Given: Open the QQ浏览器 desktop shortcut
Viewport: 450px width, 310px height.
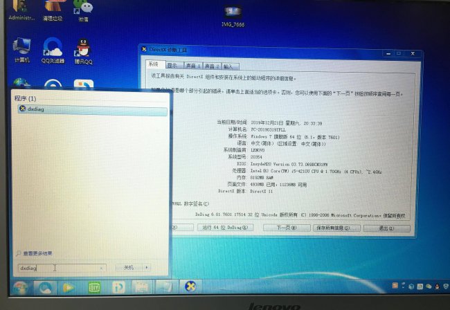Looking at the screenshot, I should 53,51.
